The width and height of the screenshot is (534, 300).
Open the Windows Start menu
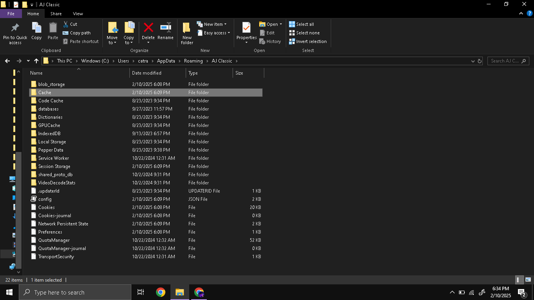[x=9, y=292]
